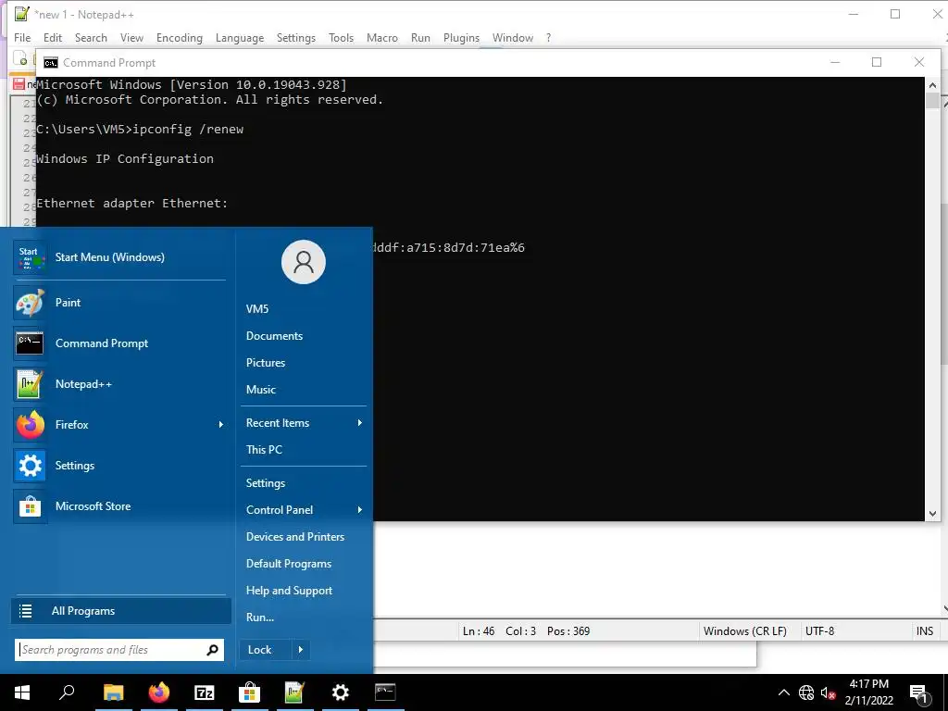Launch Command Prompt from the start menu

(x=119, y=343)
